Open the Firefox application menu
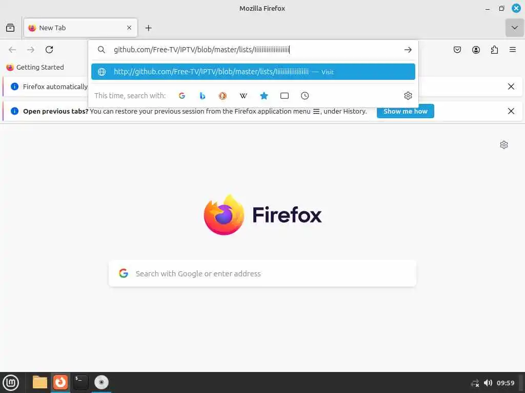The height and width of the screenshot is (393, 525). [513, 50]
